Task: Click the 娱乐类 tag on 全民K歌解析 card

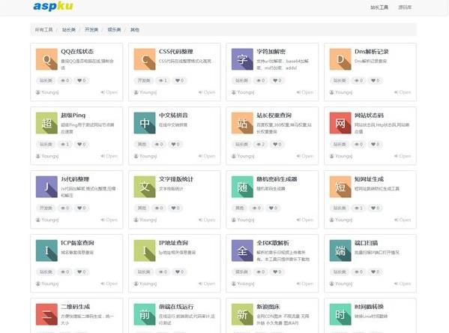Action: 241,271
